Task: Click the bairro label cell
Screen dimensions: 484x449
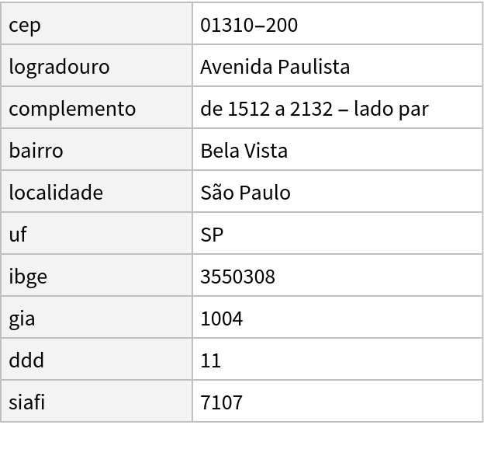Action: (x=36, y=151)
